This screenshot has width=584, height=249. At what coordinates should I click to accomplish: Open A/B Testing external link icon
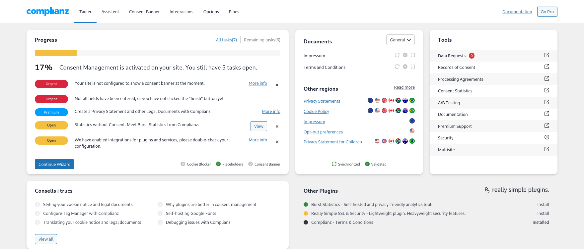547,102
